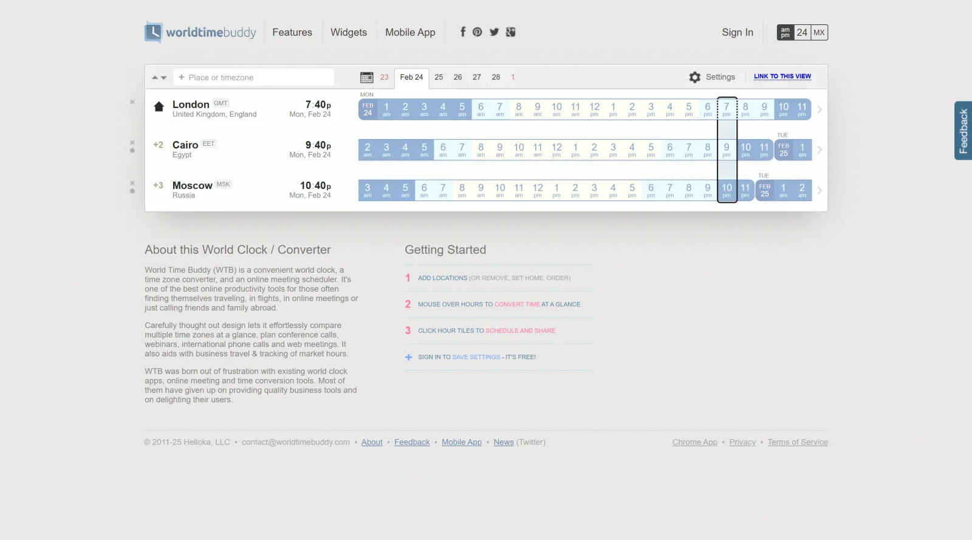Select the 12 pm tile in Moscow row
Viewport: 972px width, 540px height.
tap(538, 190)
